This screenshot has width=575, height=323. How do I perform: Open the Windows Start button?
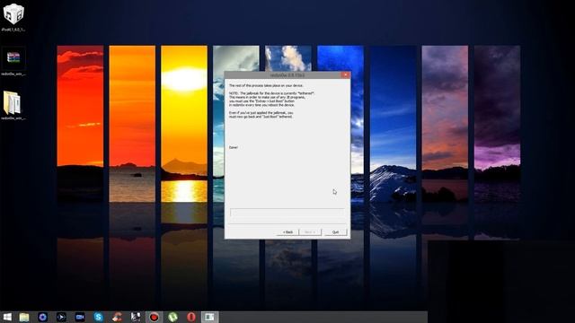click(x=7, y=317)
